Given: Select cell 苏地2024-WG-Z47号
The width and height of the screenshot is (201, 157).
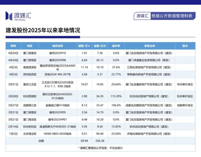Looking at the screenshot, I should click(x=58, y=74).
